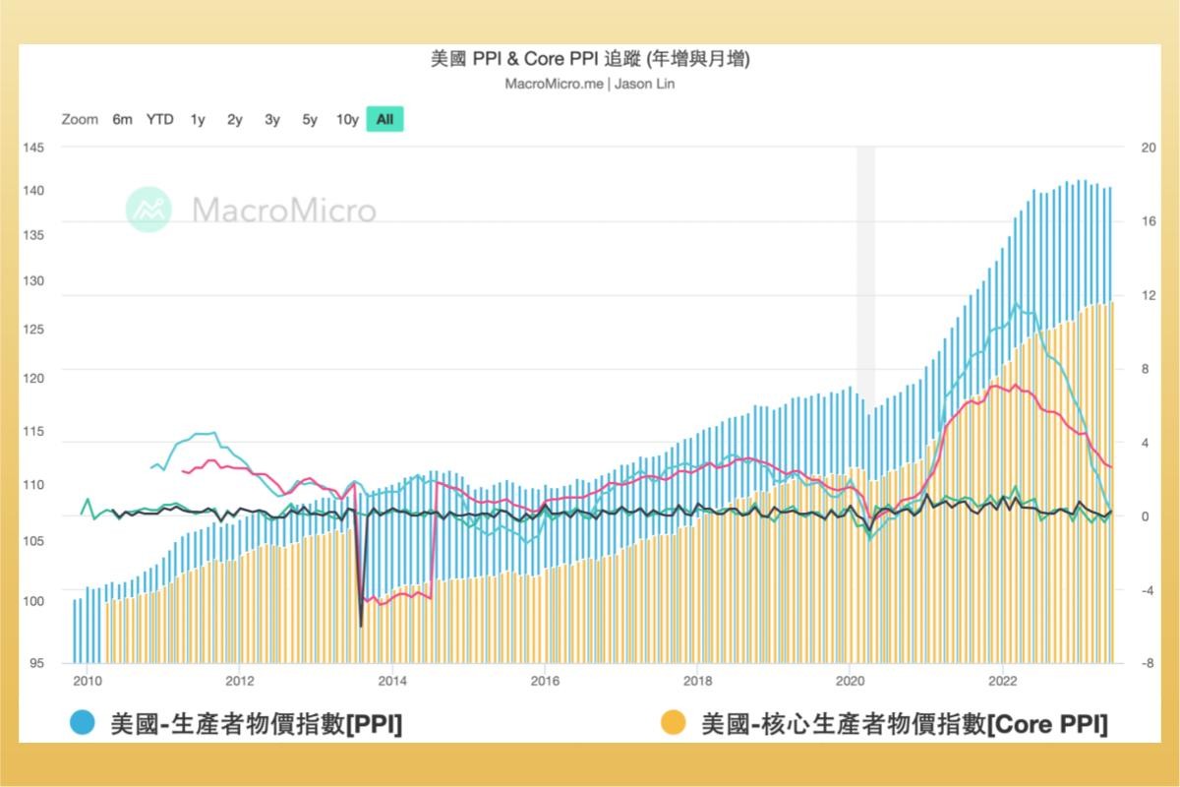Switch chart to the 5y range
The image size is (1180, 787).
point(309,119)
